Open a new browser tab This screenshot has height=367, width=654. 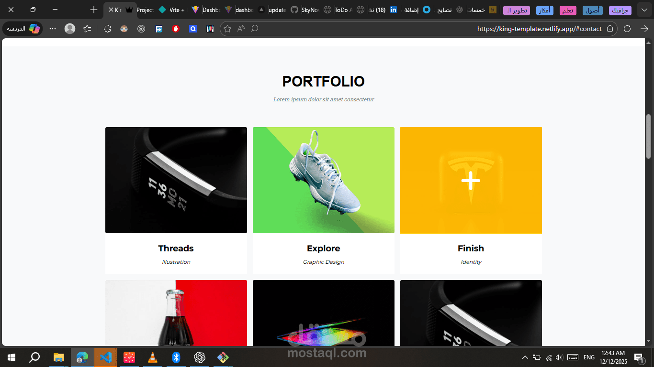click(x=94, y=10)
